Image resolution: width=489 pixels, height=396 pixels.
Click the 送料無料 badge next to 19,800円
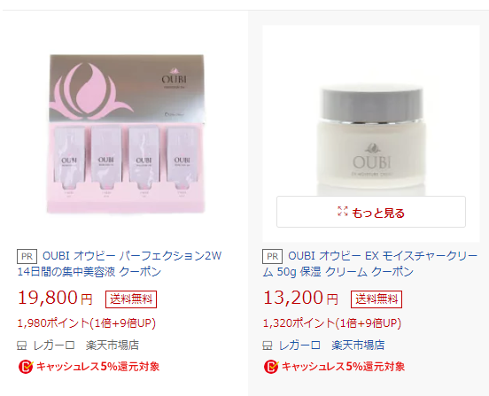pyautogui.click(x=131, y=299)
